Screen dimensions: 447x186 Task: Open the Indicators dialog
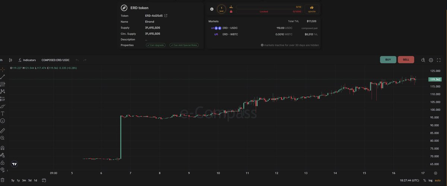tap(27, 60)
